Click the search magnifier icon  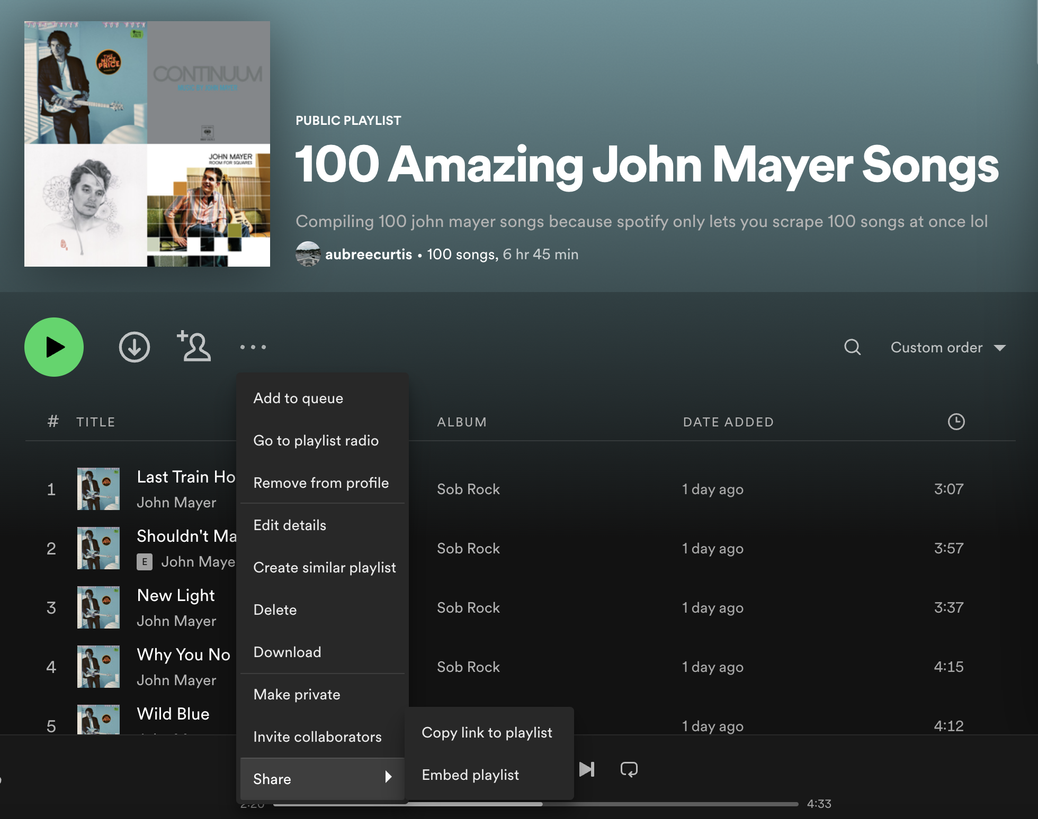tap(852, 347)
